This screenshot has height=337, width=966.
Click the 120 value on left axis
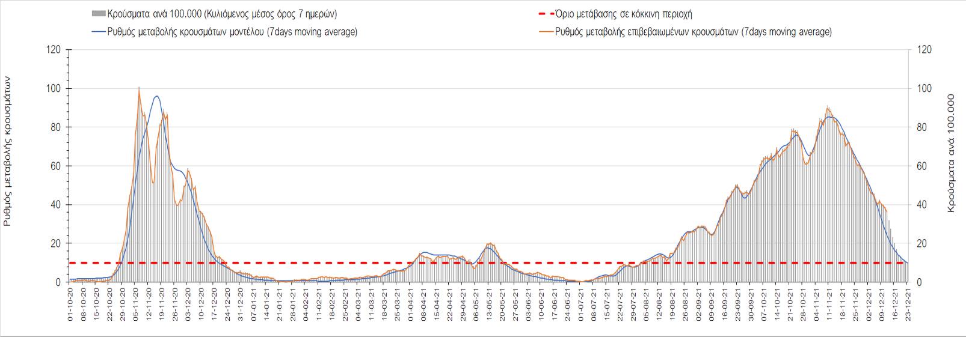[x=55, y=50]
